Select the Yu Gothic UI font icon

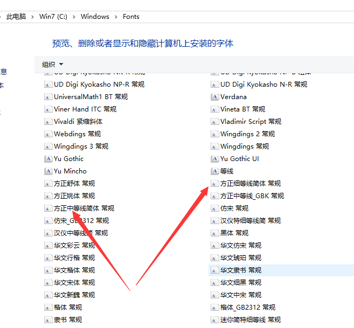point(214,159)
